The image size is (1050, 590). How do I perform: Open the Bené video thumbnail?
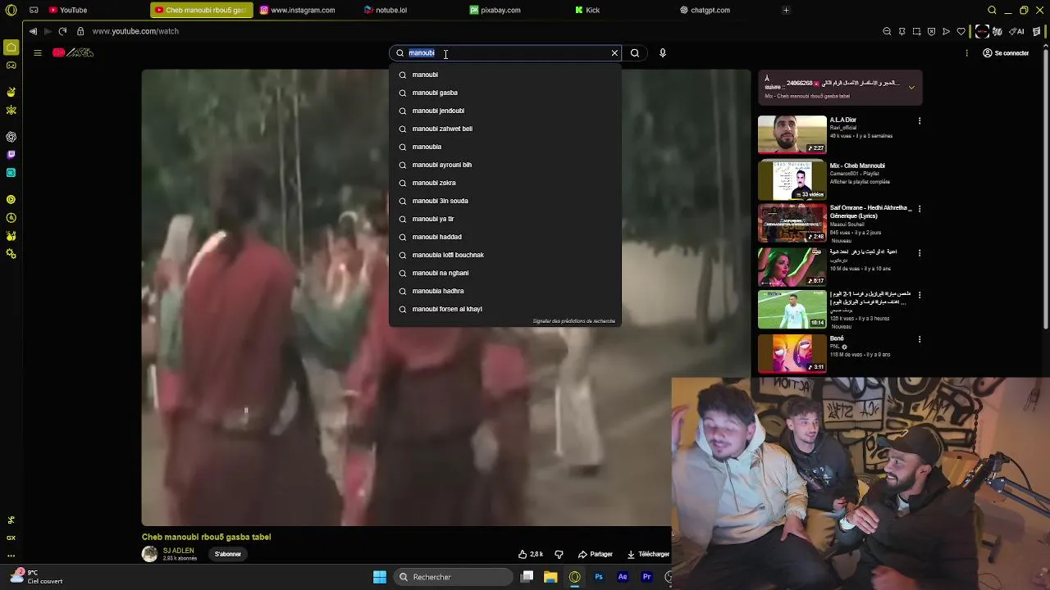792,353
